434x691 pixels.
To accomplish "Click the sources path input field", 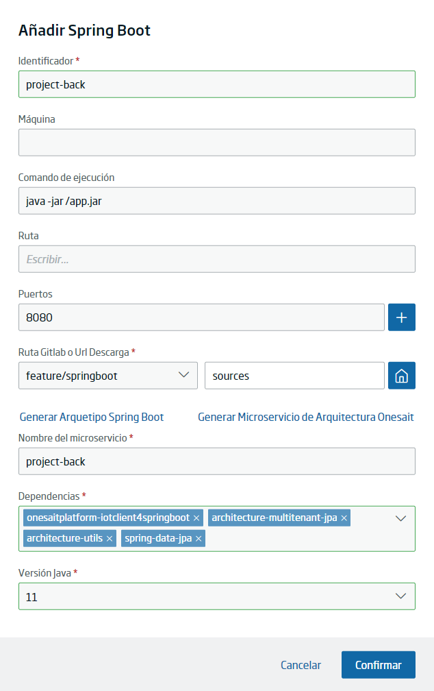I will tap(294, 376).
